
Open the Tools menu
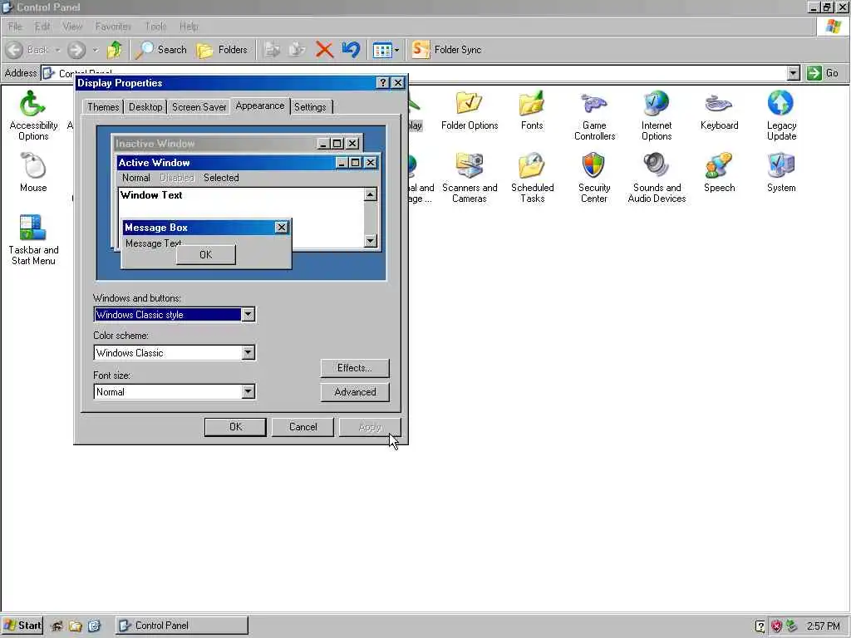(x=155, y=26)
